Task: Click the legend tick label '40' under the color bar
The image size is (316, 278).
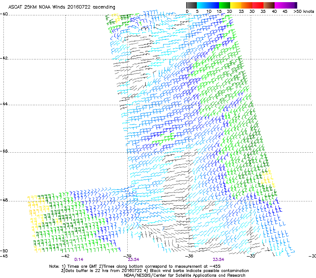Action: [274, 11]
